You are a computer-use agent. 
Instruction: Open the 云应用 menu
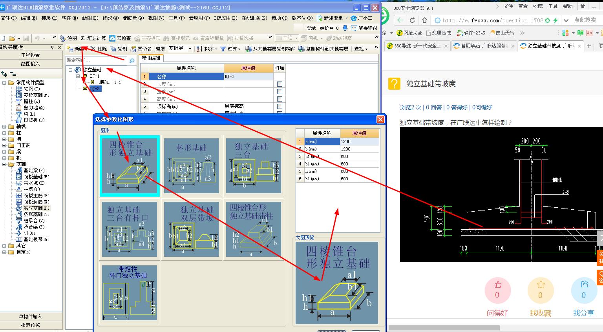click(x=199, y=18)
